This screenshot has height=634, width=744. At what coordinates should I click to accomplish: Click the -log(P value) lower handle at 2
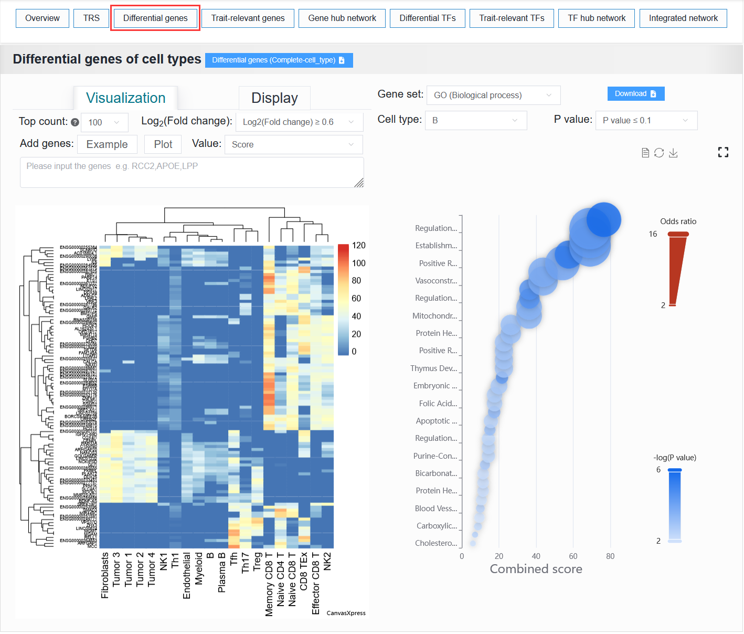tap(675, 541)
